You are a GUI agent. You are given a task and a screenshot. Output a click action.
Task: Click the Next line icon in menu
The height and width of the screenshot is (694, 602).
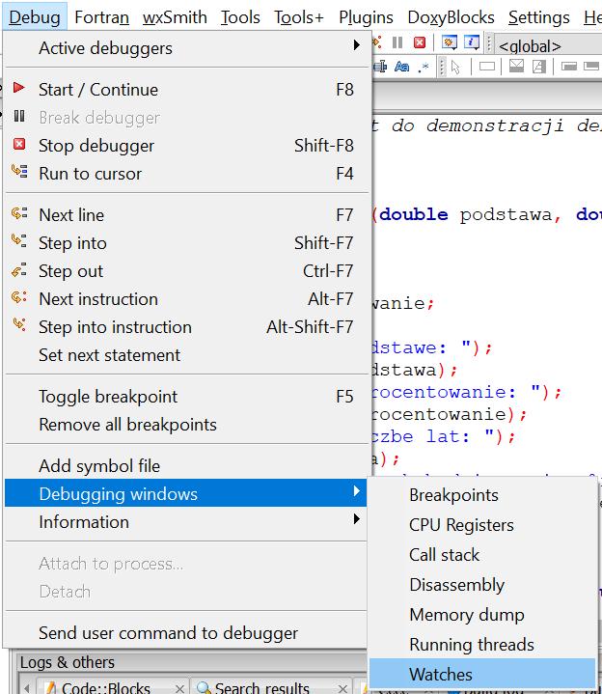point(19,213)
